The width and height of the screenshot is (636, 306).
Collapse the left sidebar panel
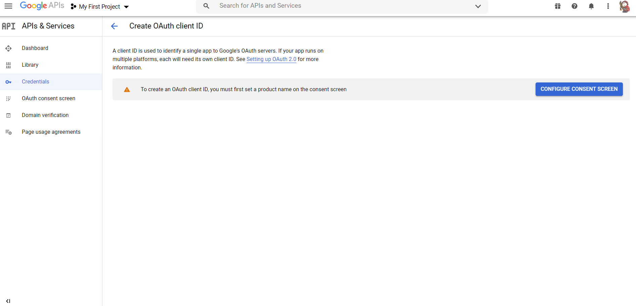pyautogui.click(x=8, y=301)
